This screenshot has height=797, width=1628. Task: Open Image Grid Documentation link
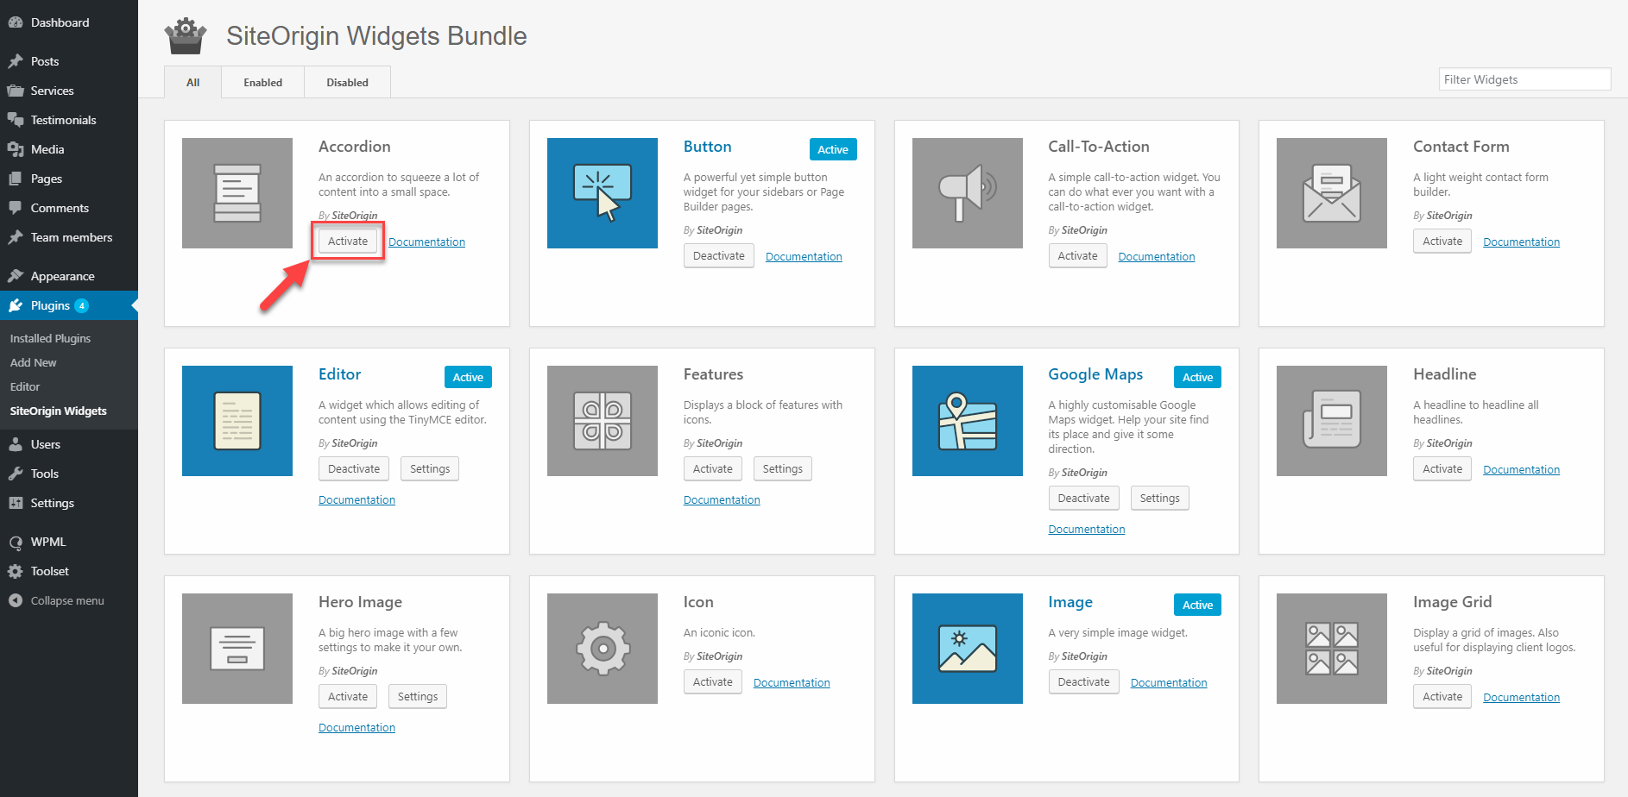click(x=1521, y=698)
